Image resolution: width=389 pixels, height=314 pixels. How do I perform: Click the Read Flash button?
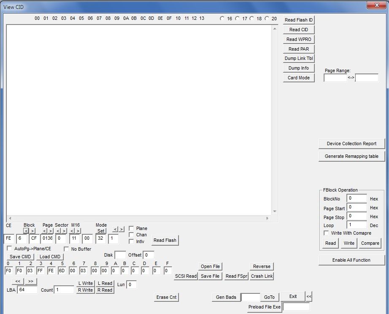(165, 240)
